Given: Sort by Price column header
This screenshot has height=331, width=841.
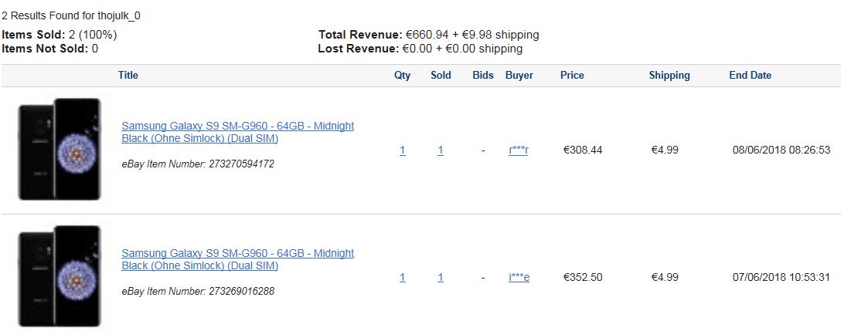Looking at the screenshot, I should pyautogui.click(x=572, y=76).
